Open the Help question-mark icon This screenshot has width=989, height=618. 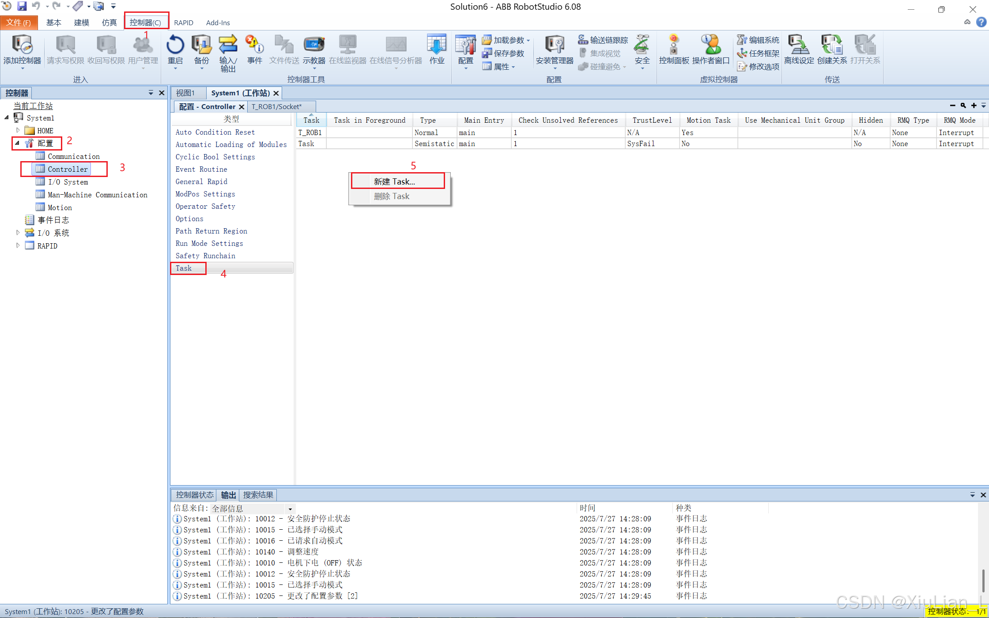coord(981,22)
